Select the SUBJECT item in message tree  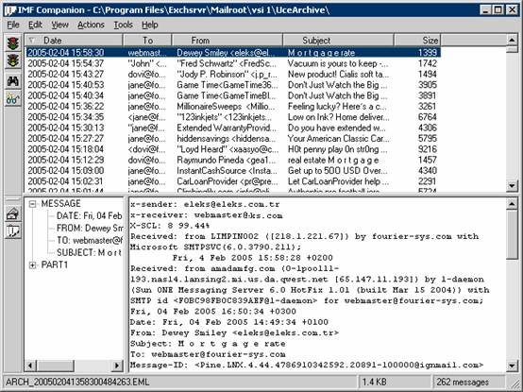click(89, 252)
